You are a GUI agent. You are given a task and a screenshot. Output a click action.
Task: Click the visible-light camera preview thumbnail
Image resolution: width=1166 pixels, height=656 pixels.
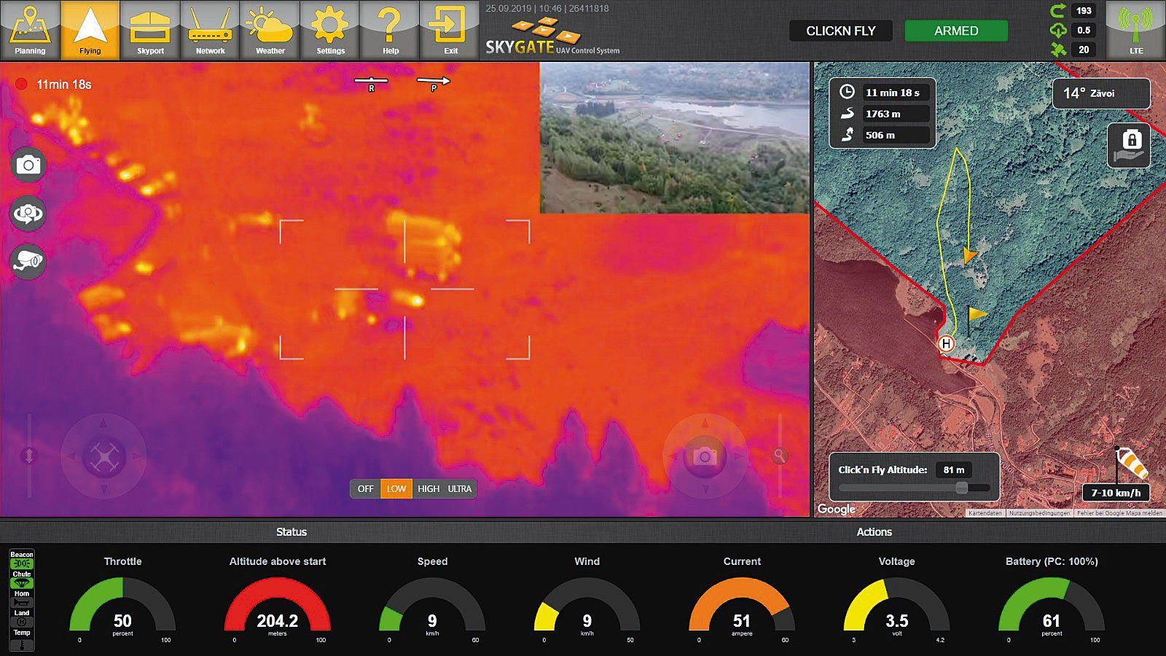[674, 138]
